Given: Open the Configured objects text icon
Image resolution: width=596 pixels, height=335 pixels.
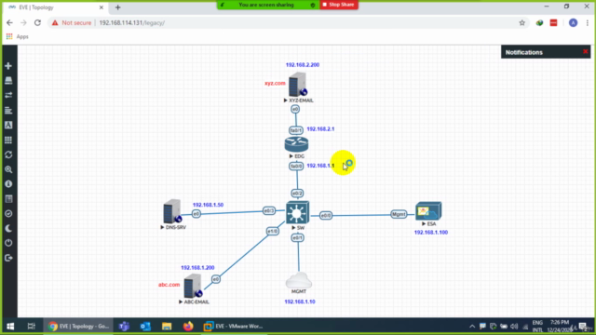Looking at the screenshot, I should coord(8,125).
